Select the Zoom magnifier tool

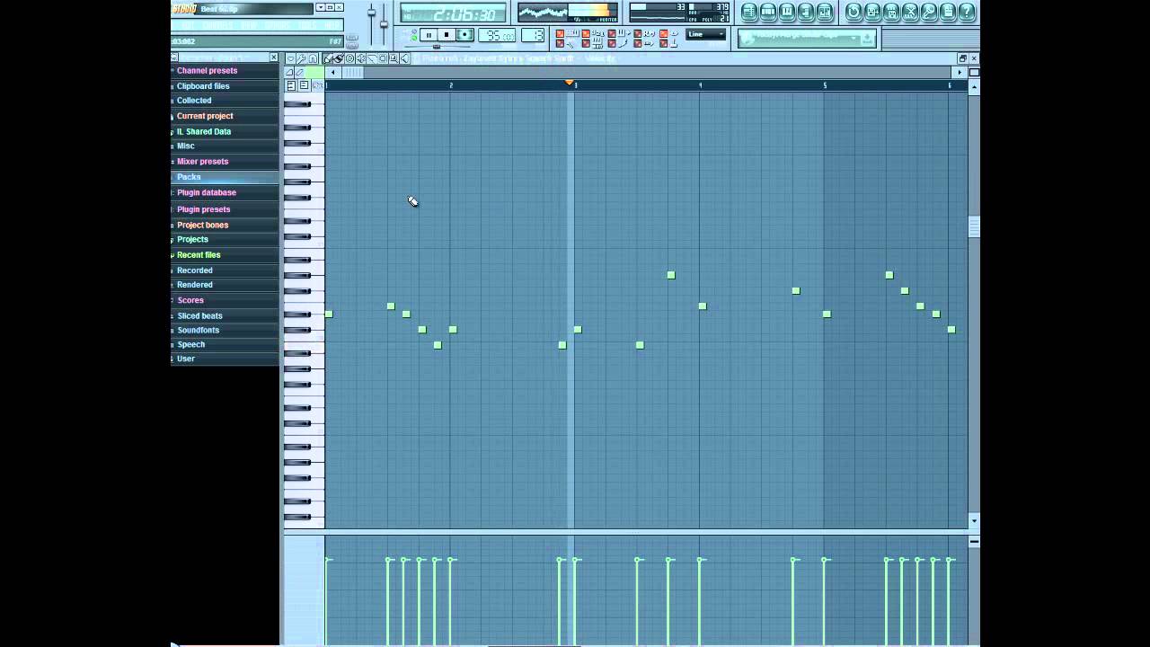394,58
